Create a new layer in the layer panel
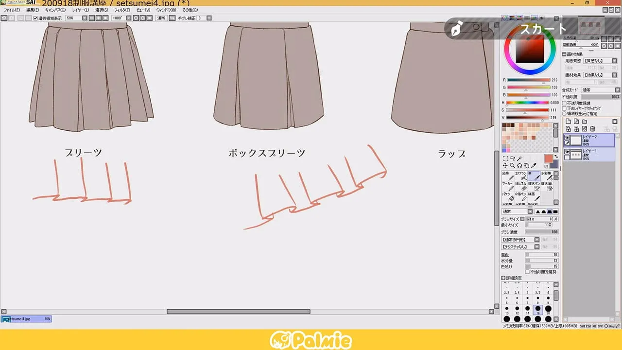The height and width of the screenshot is (350, 622). 569,122
